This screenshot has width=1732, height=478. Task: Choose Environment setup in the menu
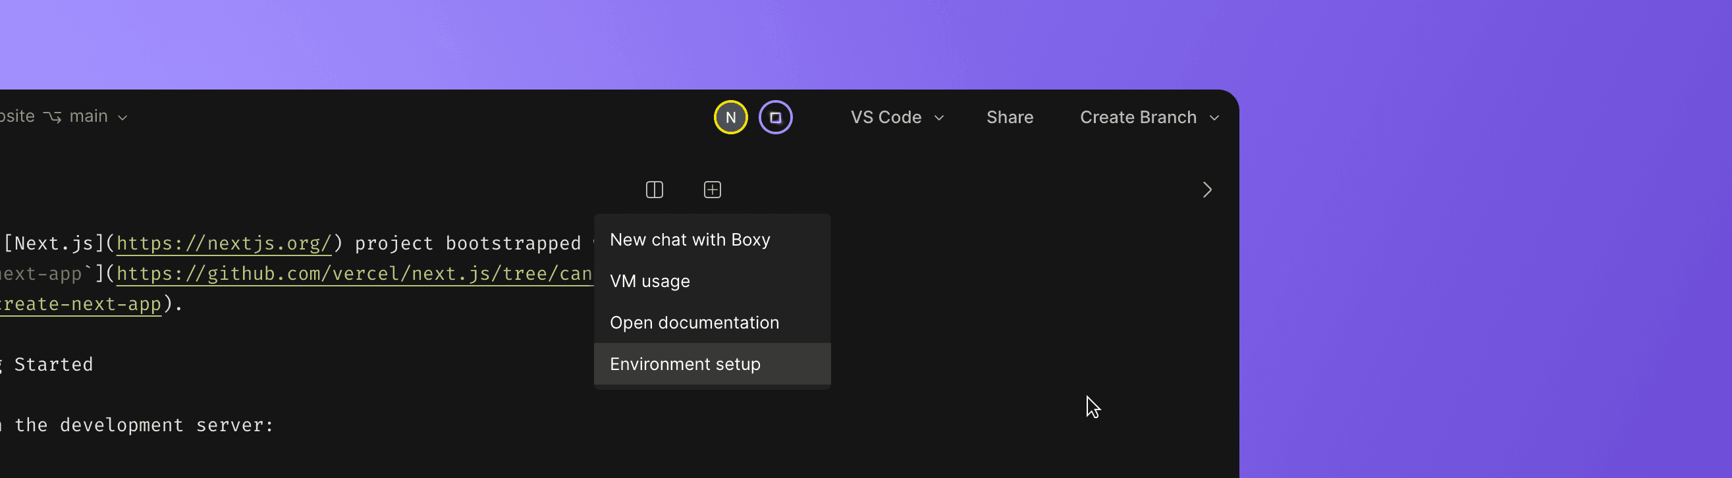(x=684, y=363)
